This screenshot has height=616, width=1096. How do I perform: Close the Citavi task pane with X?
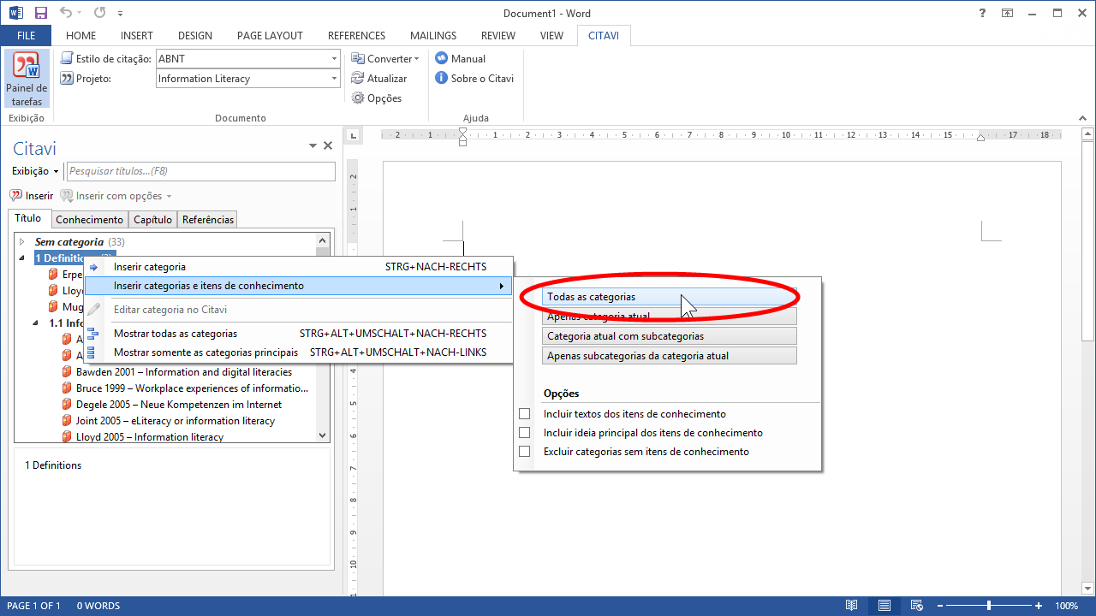[x=327, y=146]
